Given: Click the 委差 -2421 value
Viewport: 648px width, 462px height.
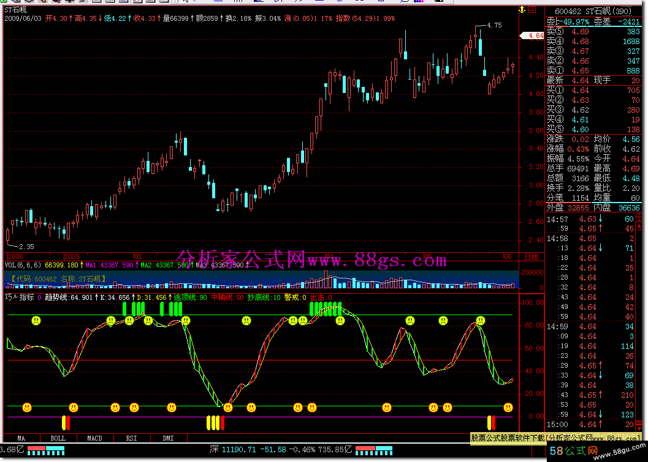Looking at the screenshot, I should (617, 21).
